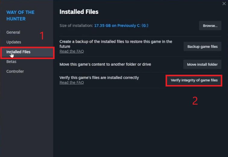Image resolution: width=228 pixels, height=157 pixels.
Task: Close the properties window with X
Action: click(x=223, y=3)
